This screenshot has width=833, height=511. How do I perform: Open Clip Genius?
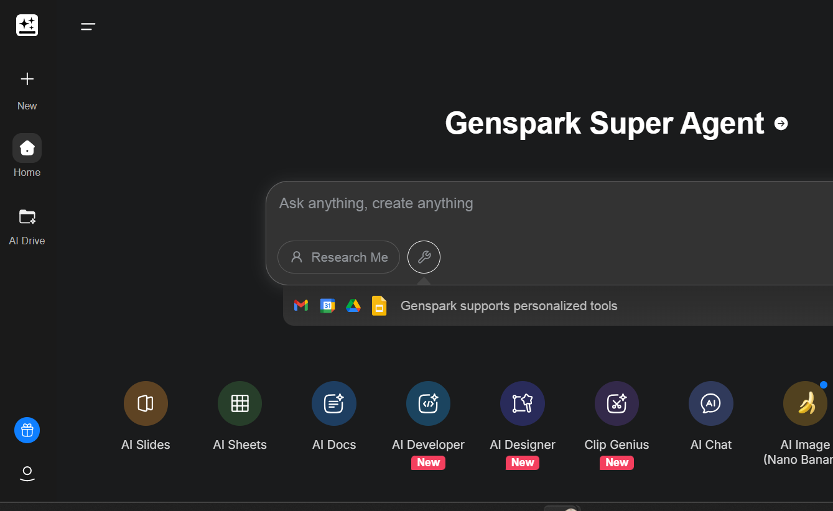tap(617, 403)
